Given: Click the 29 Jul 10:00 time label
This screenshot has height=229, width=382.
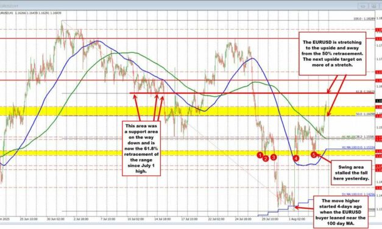Looking at the screenshot, I should pyautogui.click(x=270, y=219).
